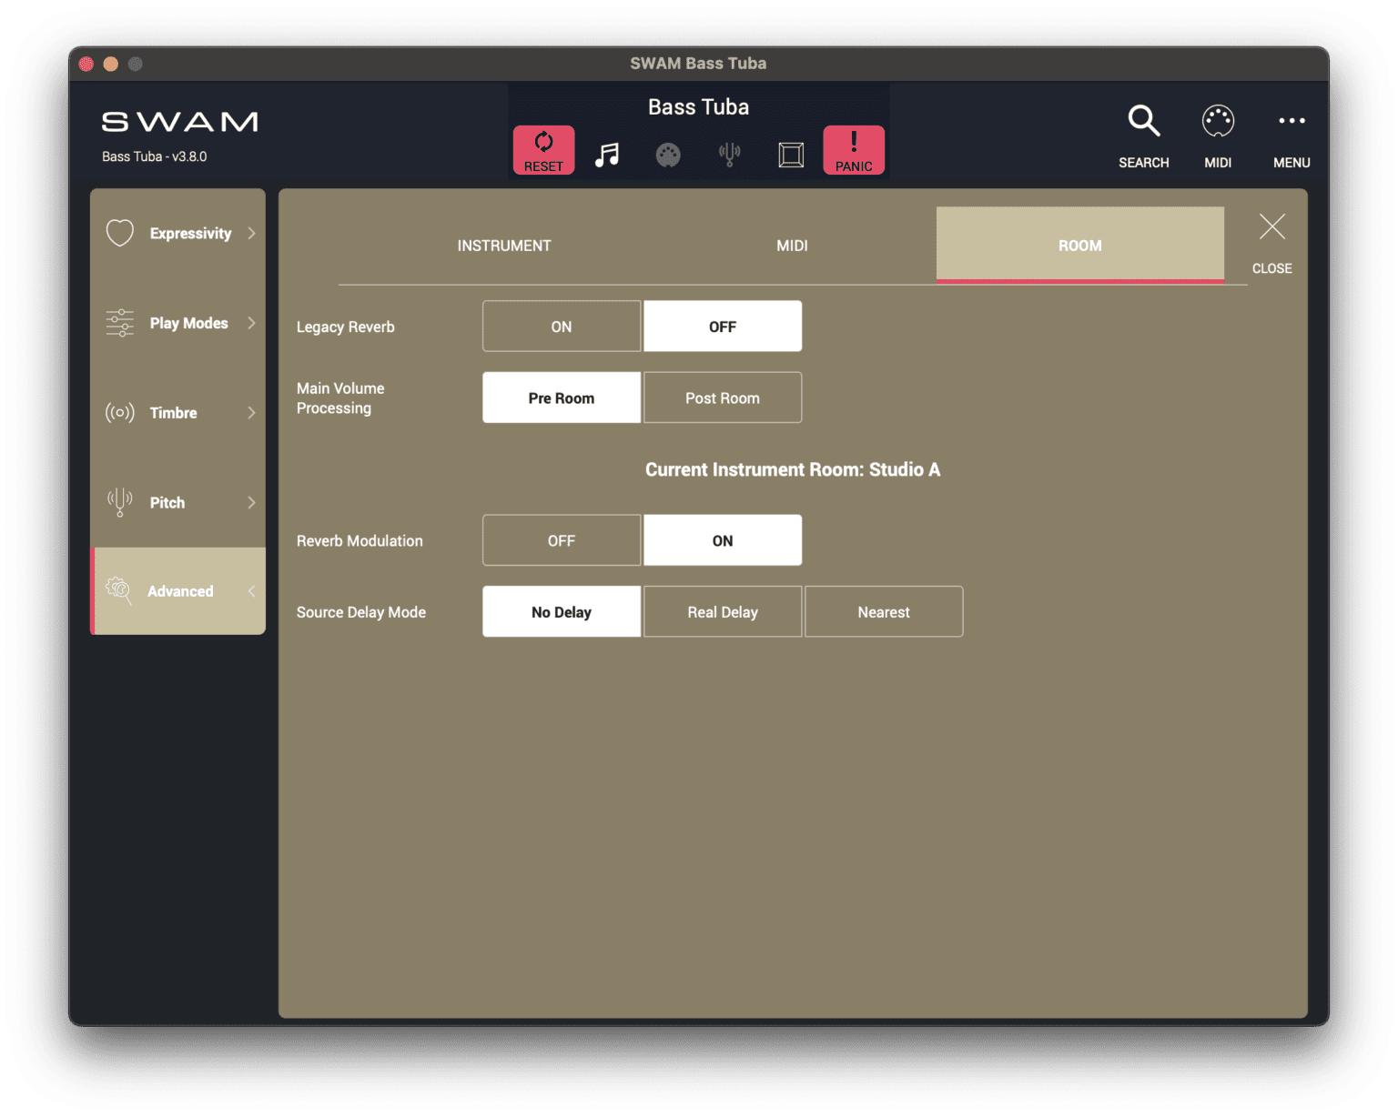This screenshot has width=1398, height=1117.
Task: Expand the Timbre section chevron
Action: pyautogui.click(x=251, y=412)
